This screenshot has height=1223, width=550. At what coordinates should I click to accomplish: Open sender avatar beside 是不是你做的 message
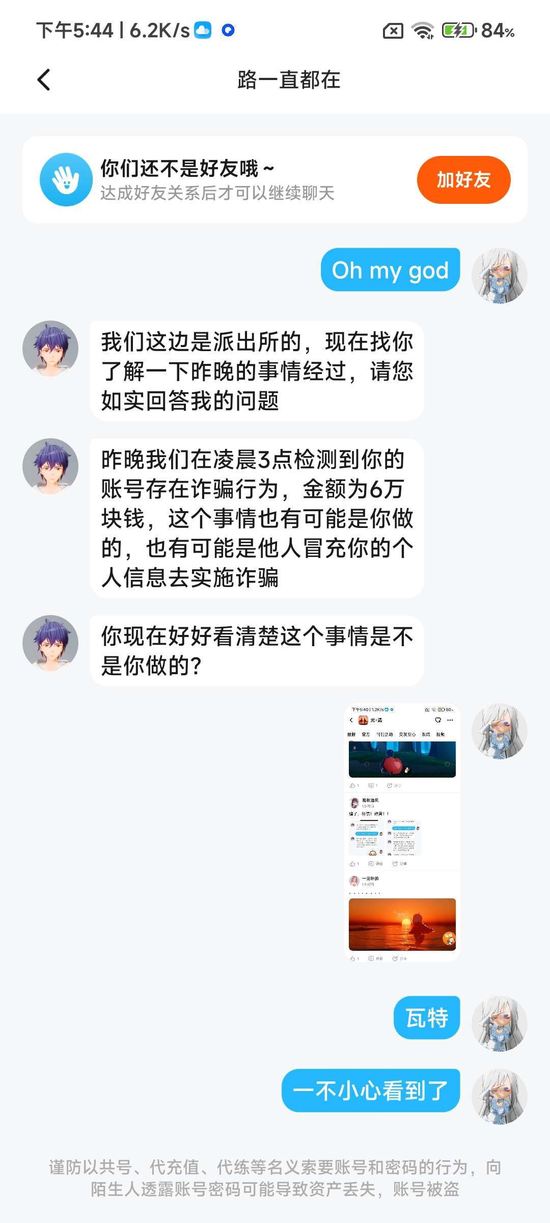click(50, 643)
